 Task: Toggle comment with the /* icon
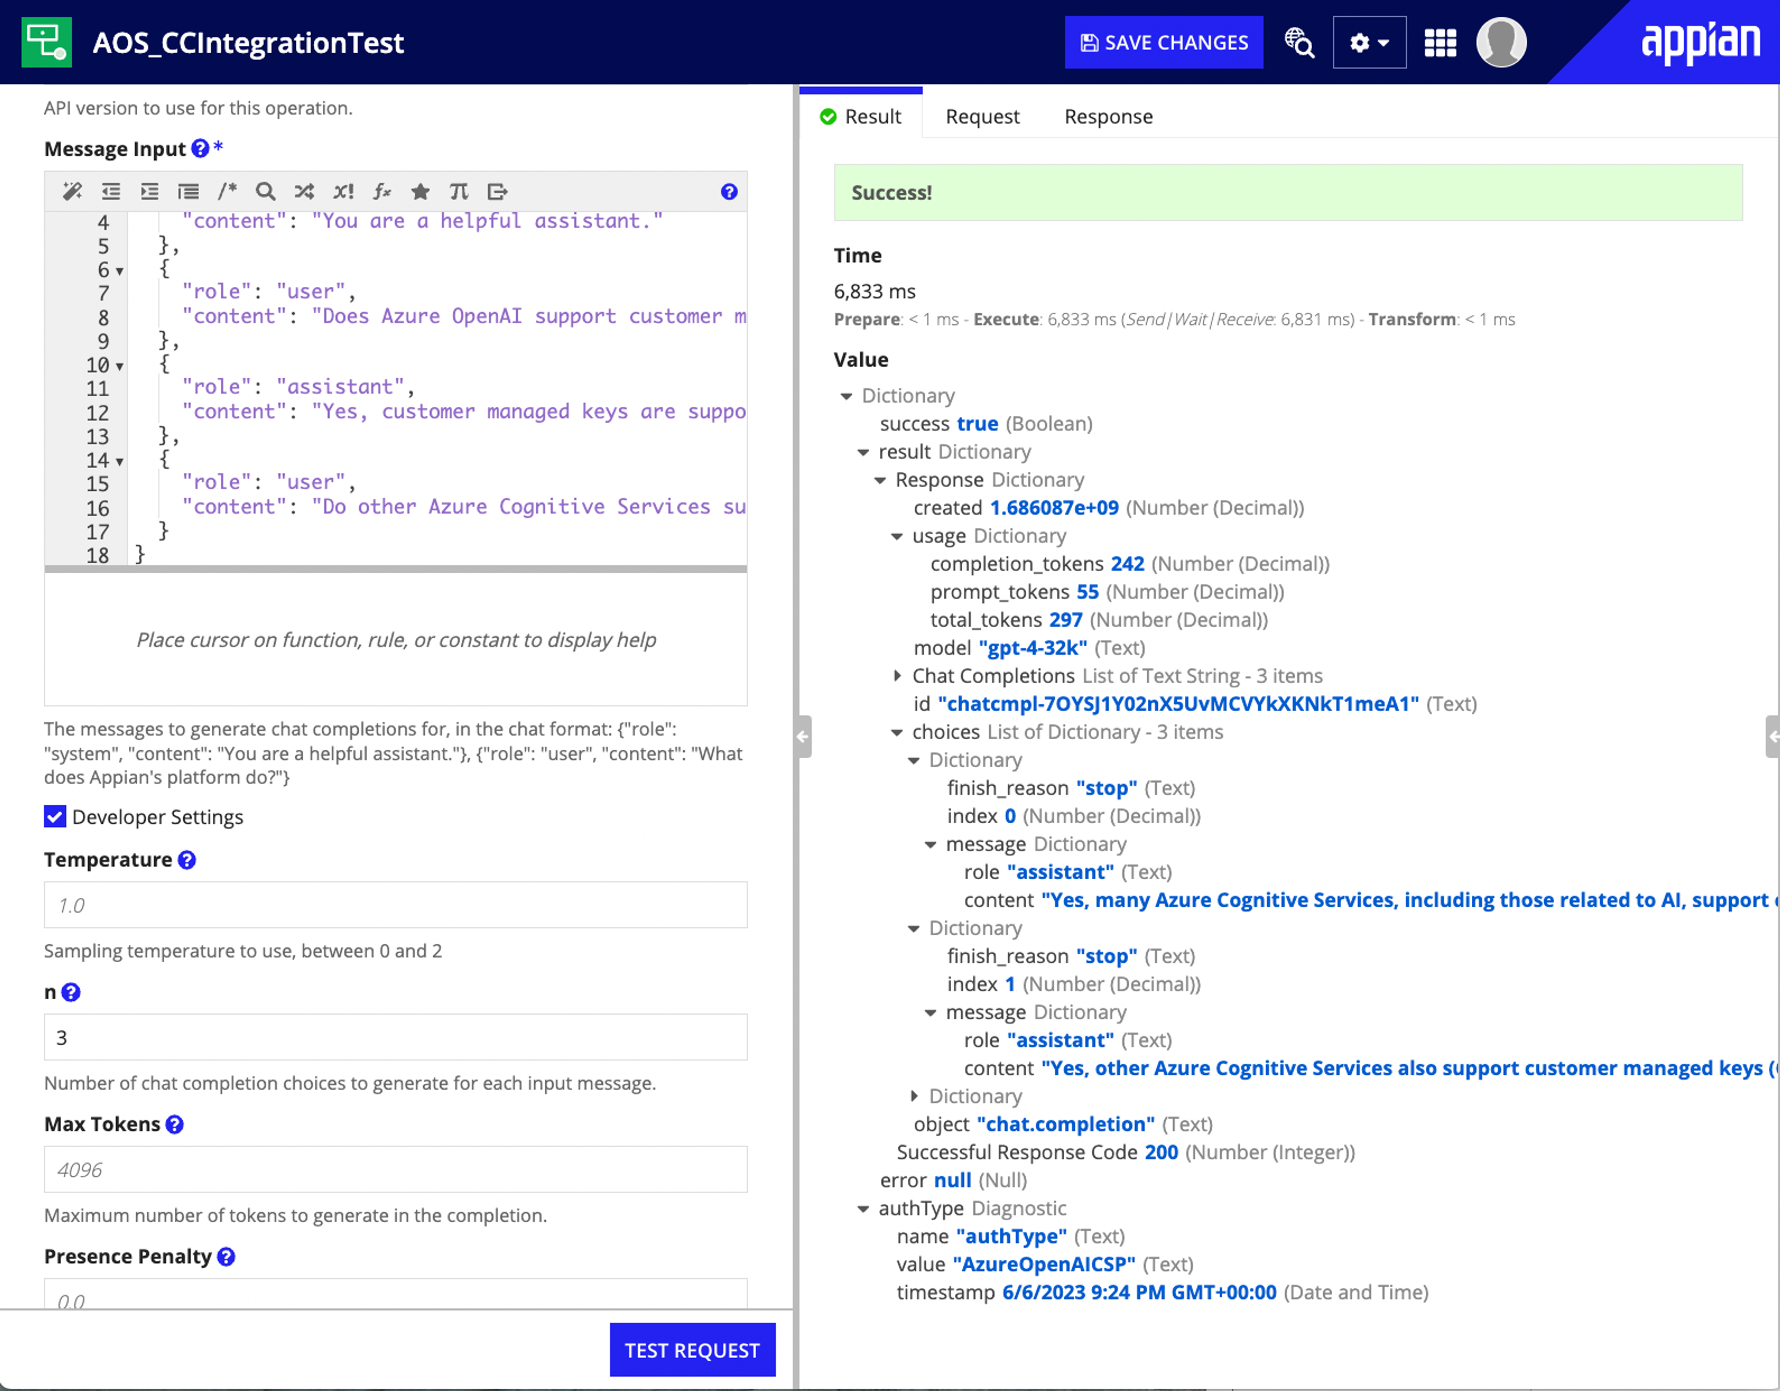(228, 191)
